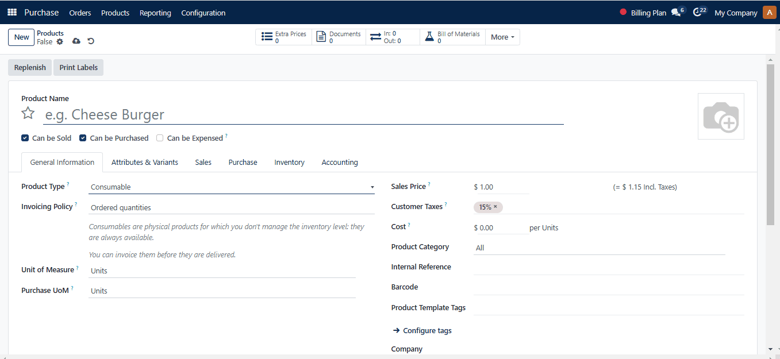Switch to the Accounting tab
The height and width of the screenshot is (359, 780).
point(340,163)
